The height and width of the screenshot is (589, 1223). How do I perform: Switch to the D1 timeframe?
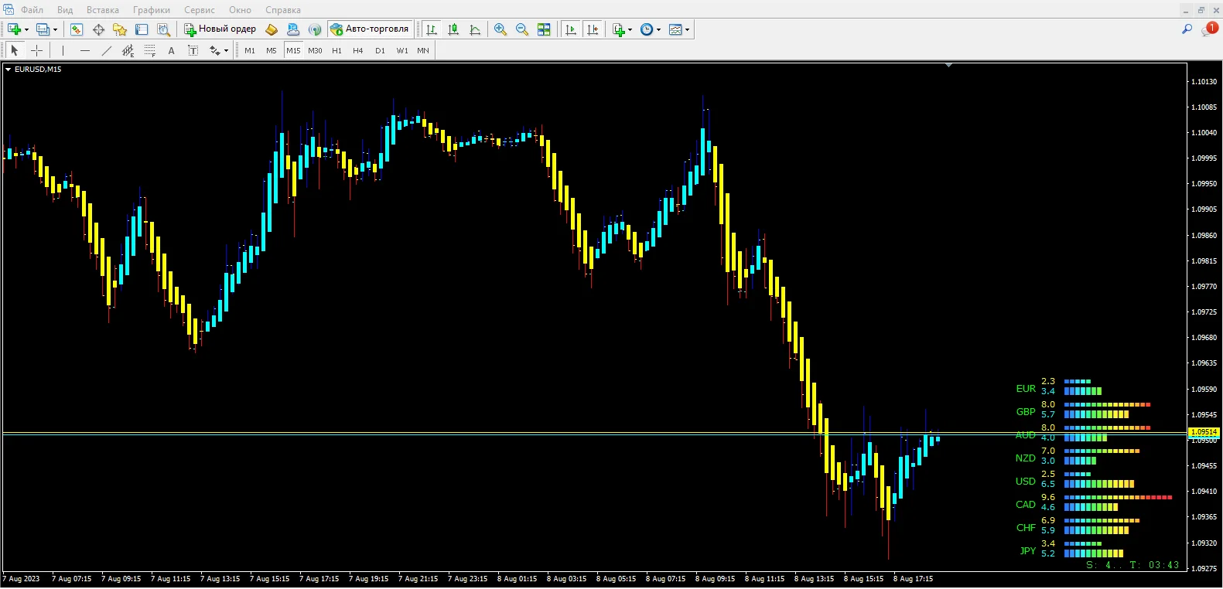[380, 50]
